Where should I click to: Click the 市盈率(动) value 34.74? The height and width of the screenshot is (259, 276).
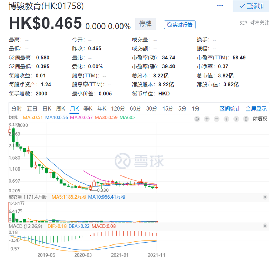(168, 58)
